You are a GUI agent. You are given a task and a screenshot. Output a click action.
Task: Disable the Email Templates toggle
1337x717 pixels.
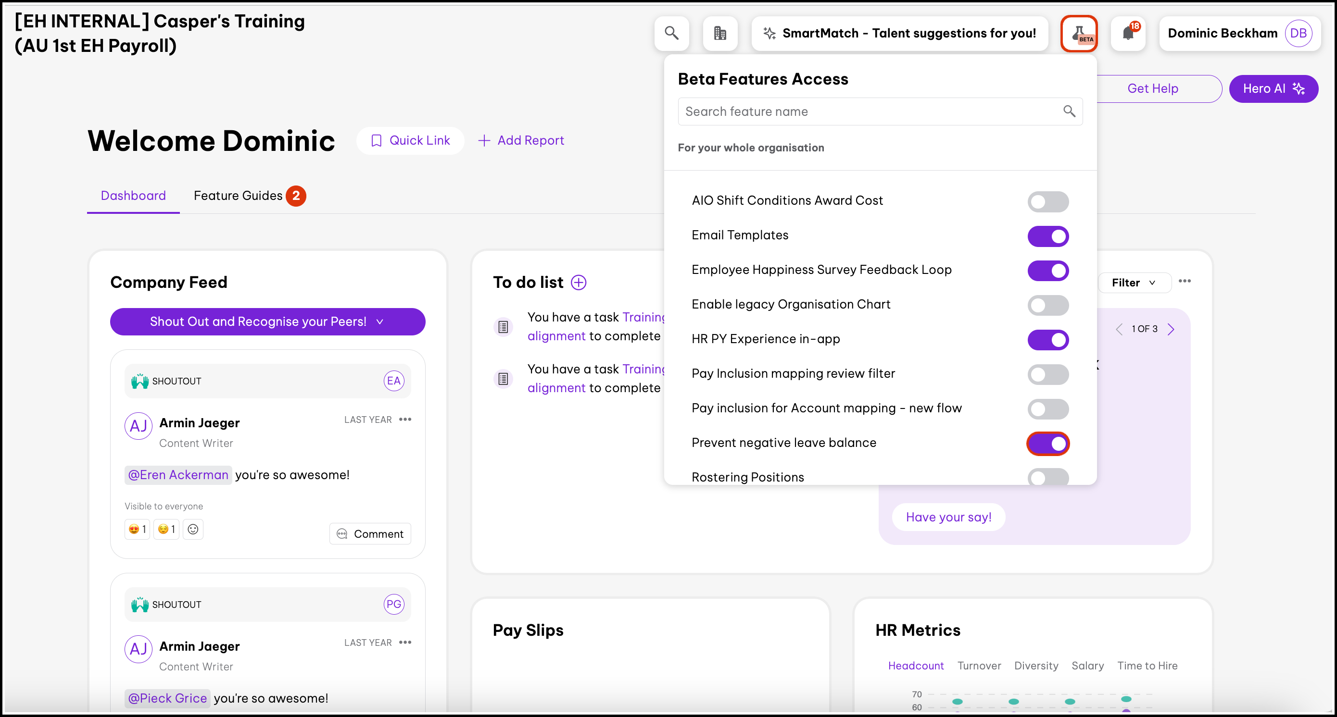click(x=1047, y=236)
